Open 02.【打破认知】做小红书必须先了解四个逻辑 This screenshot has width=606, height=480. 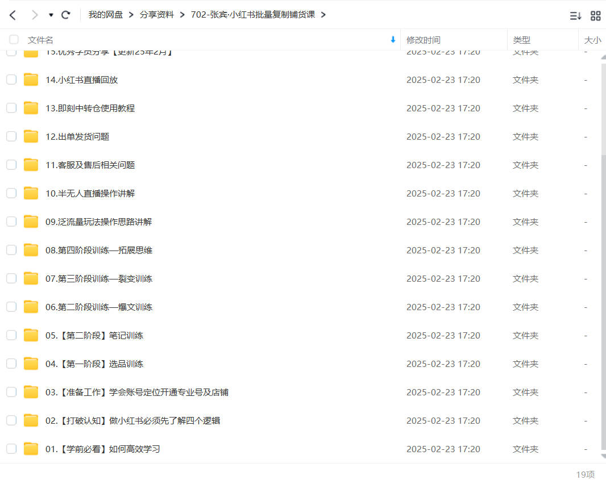coord(132,420)
